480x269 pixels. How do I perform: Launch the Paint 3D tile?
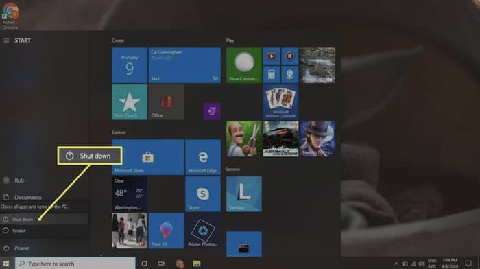click(166, 231)
